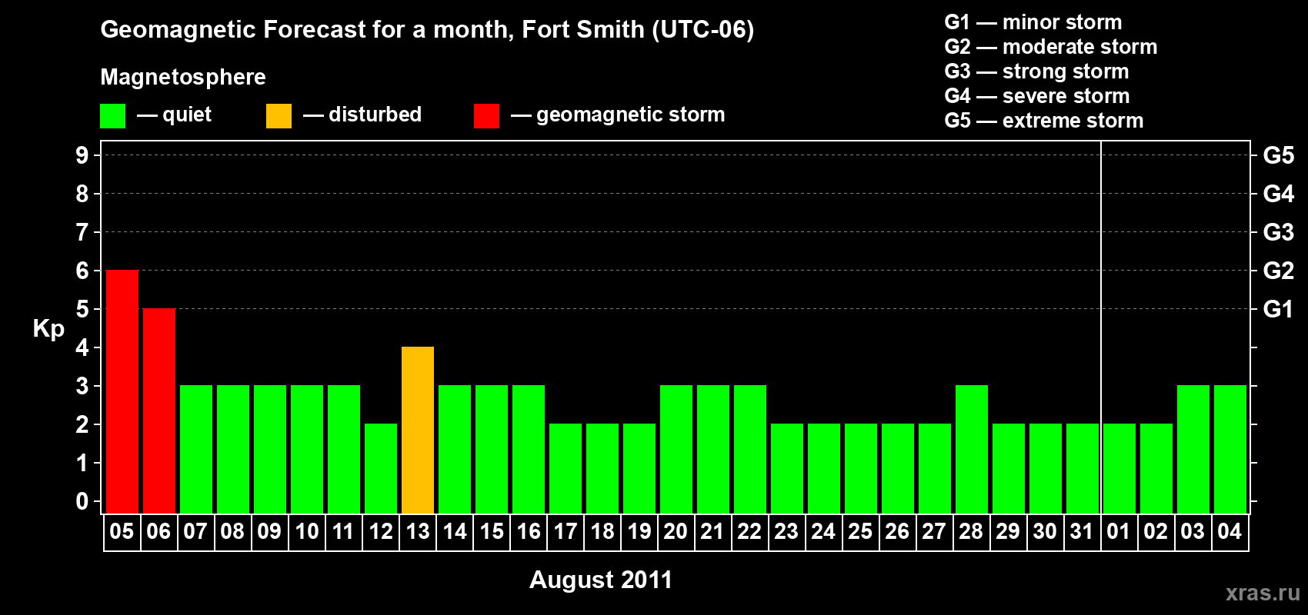Click the G5 label on right axis
The image size is (1308, 615).
coord(1279,155)
